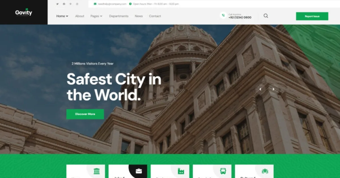This screenshot has height=178, width=340.
Task: Click the government building card icon
Action: coord(97,171)
